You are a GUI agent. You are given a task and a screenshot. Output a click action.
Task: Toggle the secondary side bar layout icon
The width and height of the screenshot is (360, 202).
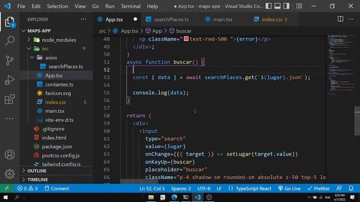286,6
